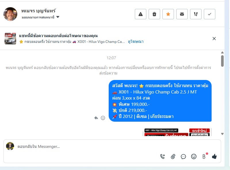Mark conversation done with checkmark button
230x170 pixels.
[210, 14]
